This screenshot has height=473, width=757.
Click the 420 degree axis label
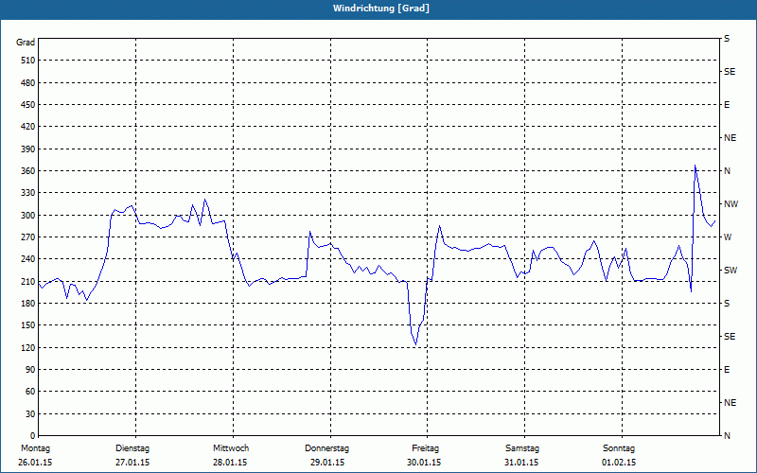tap(28, 127)
